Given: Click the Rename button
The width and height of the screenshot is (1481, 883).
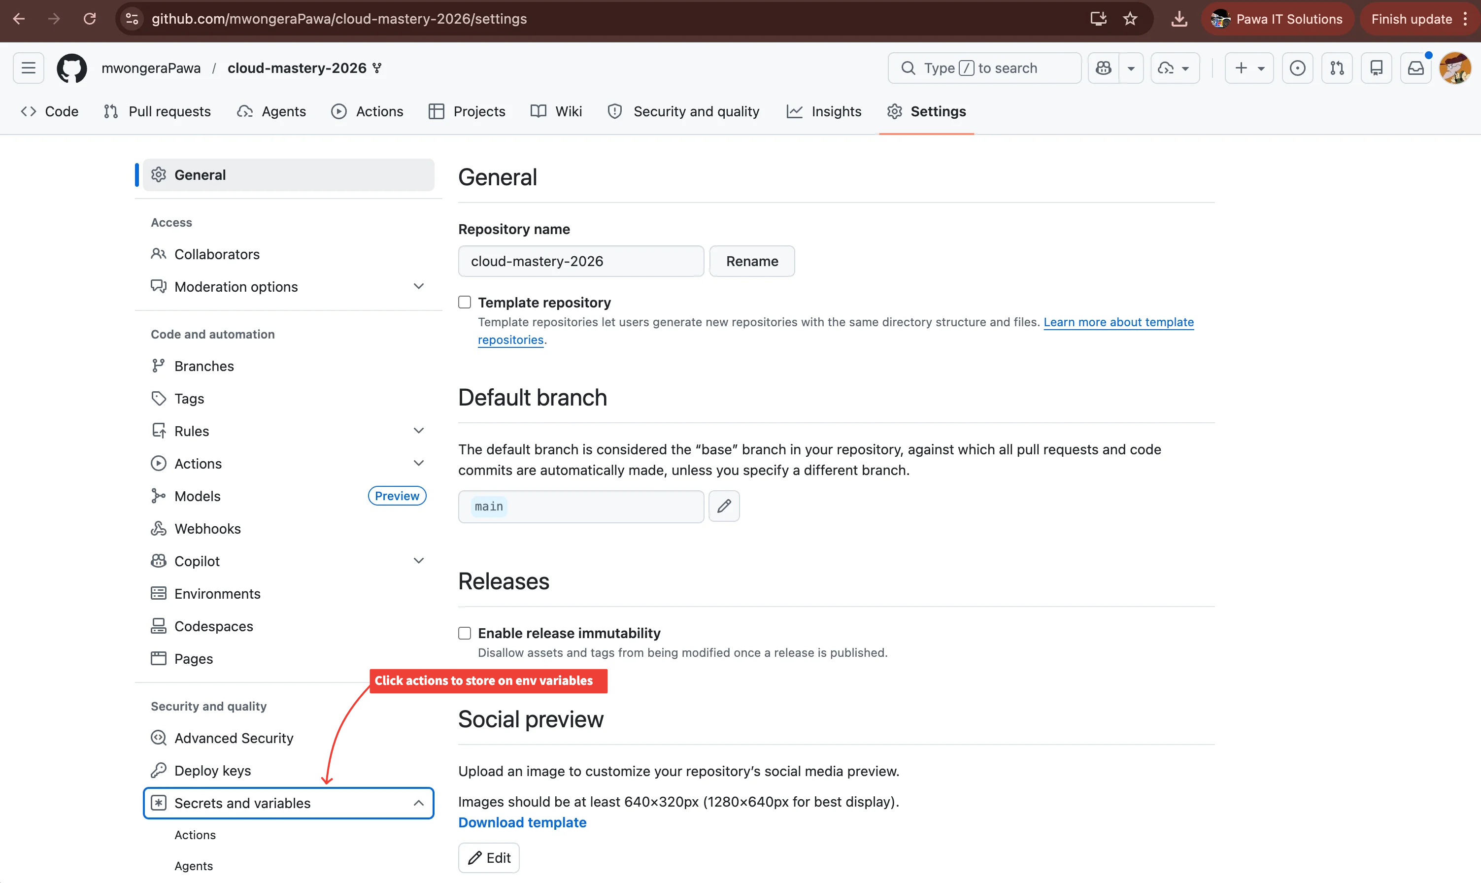Looking at the screenshot, I should coord(752,261).
